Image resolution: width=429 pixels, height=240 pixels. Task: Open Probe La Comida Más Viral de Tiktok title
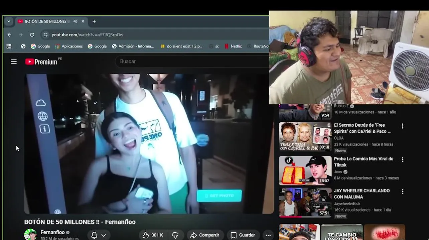click(x=364, y=162)
